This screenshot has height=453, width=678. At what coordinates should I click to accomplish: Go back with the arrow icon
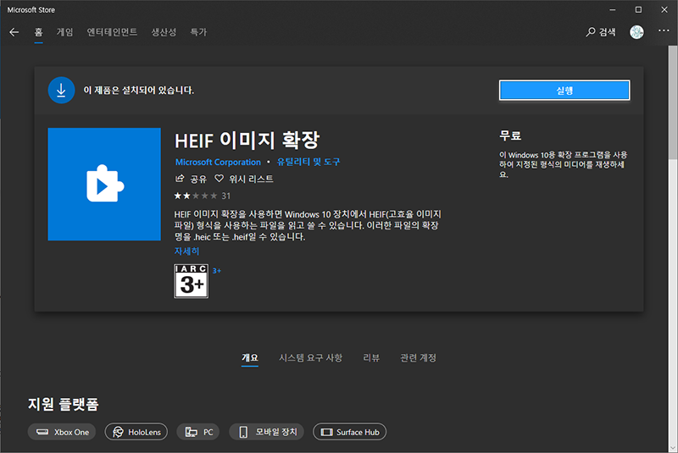pyautogui.click(x=14, y=32)
